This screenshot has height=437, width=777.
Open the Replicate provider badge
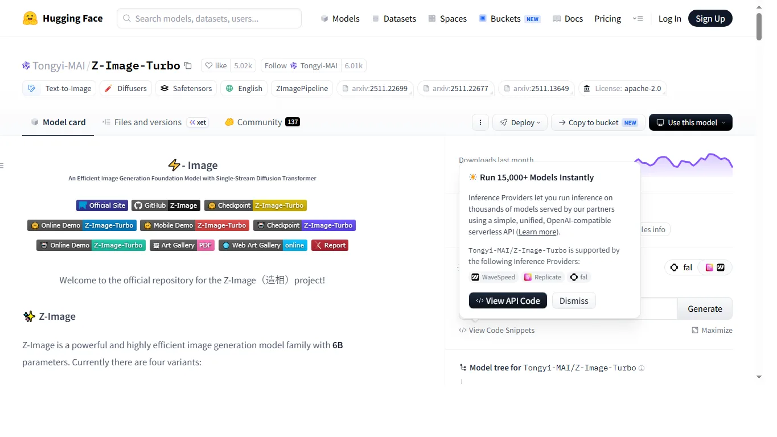click(543, 277)
